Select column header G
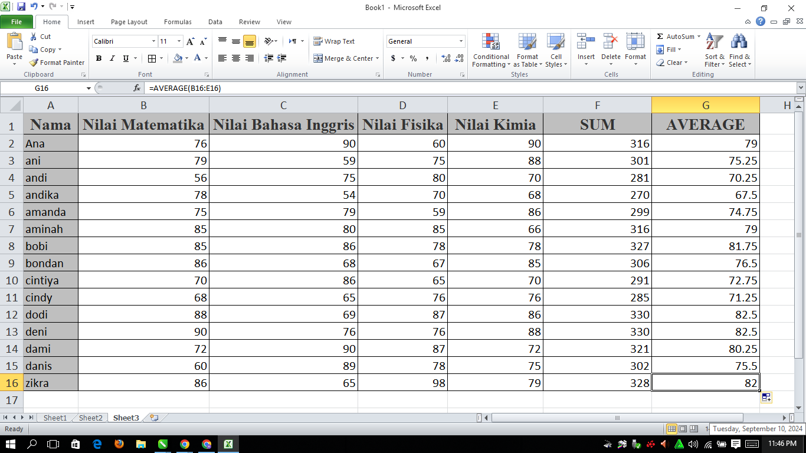806x453 pixels. click(x=705, y=105)
